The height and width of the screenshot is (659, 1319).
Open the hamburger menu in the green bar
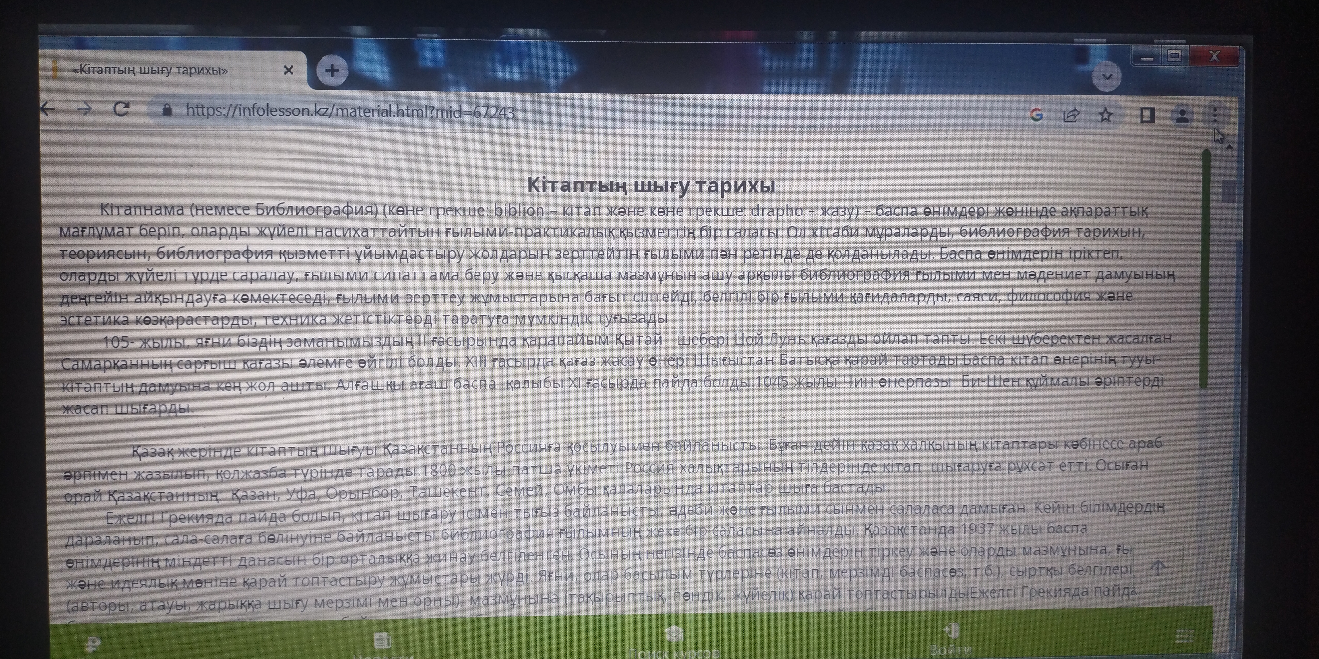point(1185,636)
